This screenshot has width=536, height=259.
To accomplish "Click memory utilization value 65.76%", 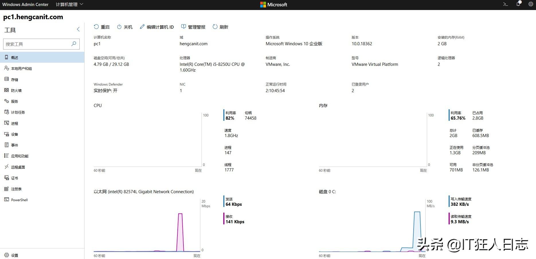I will (x=458, y=118).
